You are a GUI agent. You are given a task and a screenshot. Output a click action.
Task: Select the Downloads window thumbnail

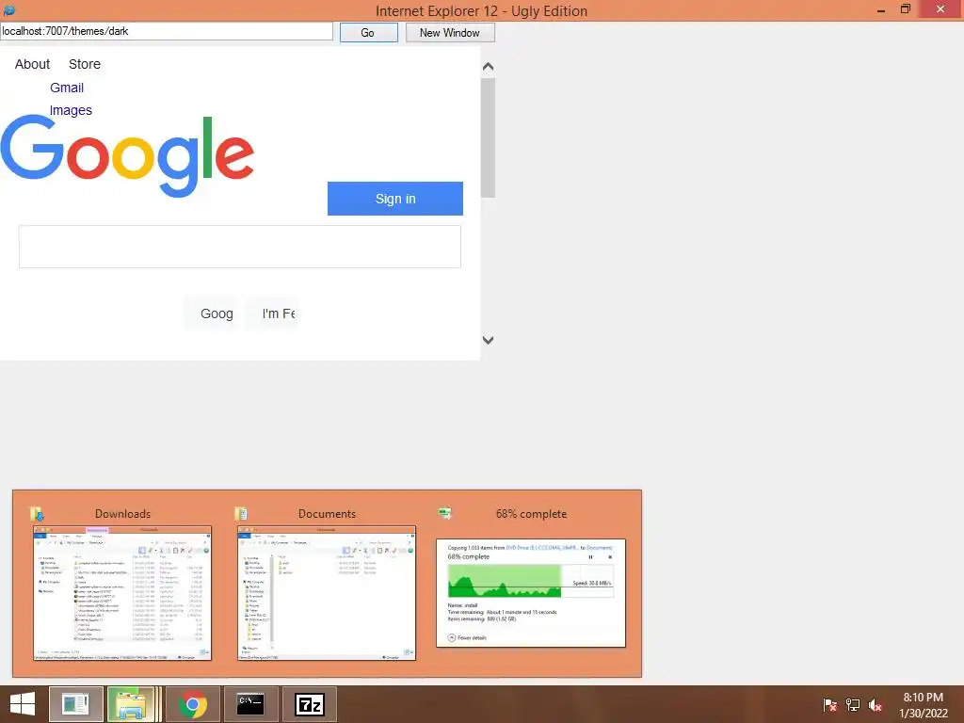pos(122,593)
